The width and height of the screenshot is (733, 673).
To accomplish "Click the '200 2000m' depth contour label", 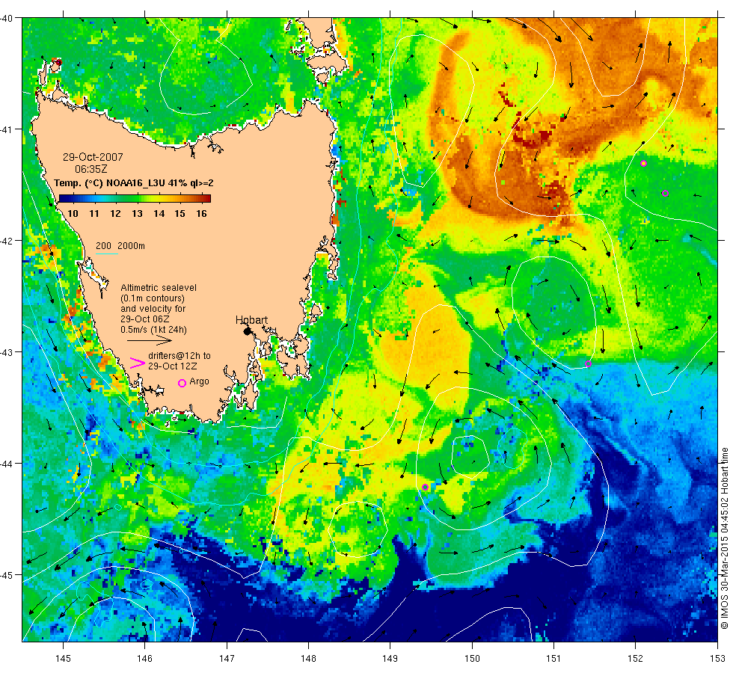I will pyautogui.click(x=120, y=246).
